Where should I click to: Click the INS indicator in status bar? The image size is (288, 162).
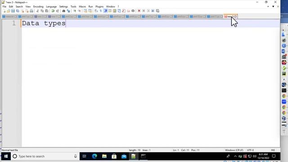(x=273, y=150)
